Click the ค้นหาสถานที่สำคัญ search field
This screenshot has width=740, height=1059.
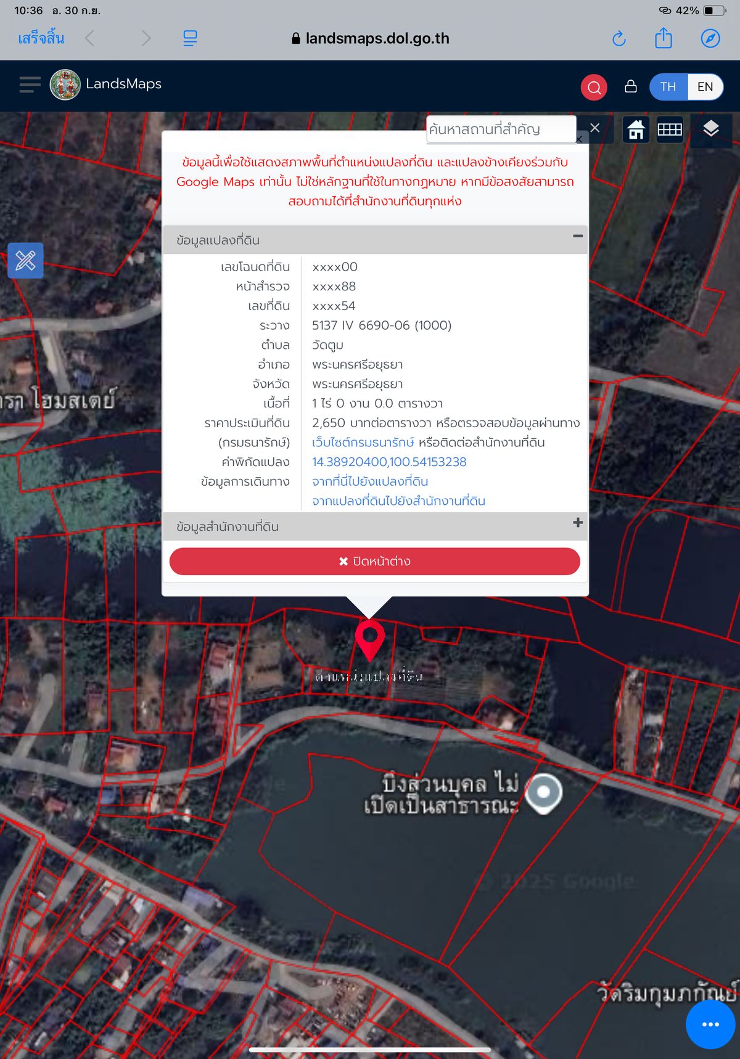tap(500, 129)
